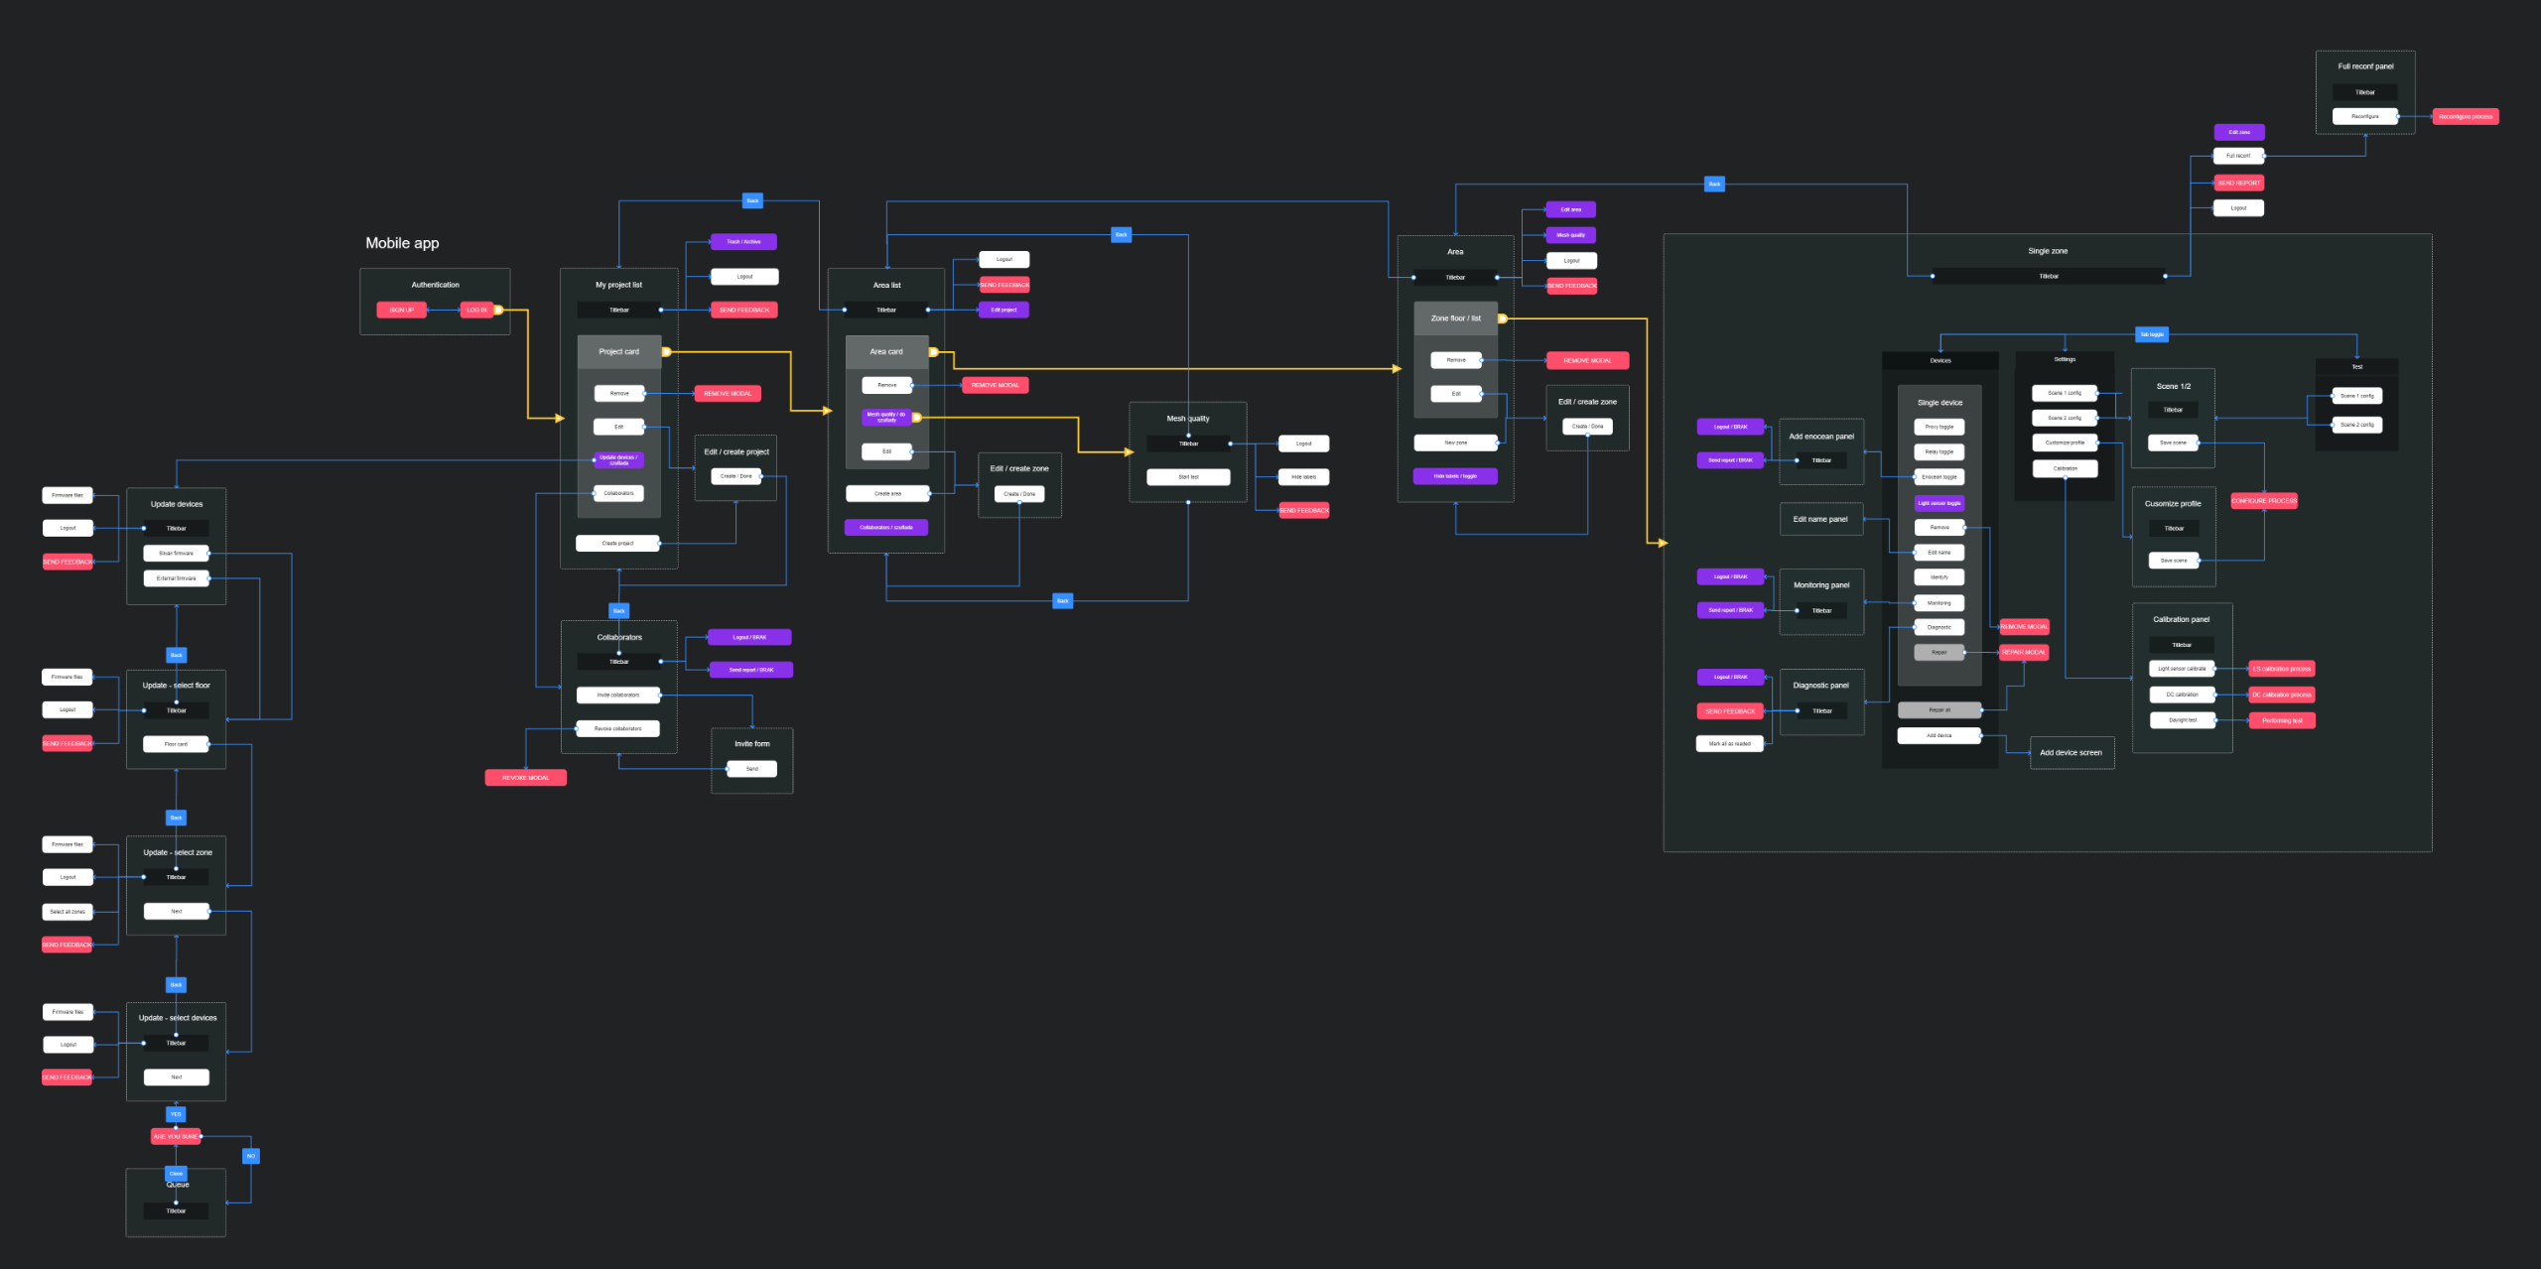Select the 'Hide labels / toggle' purple node
2541x1269 pixels.
click(1456, 476)
